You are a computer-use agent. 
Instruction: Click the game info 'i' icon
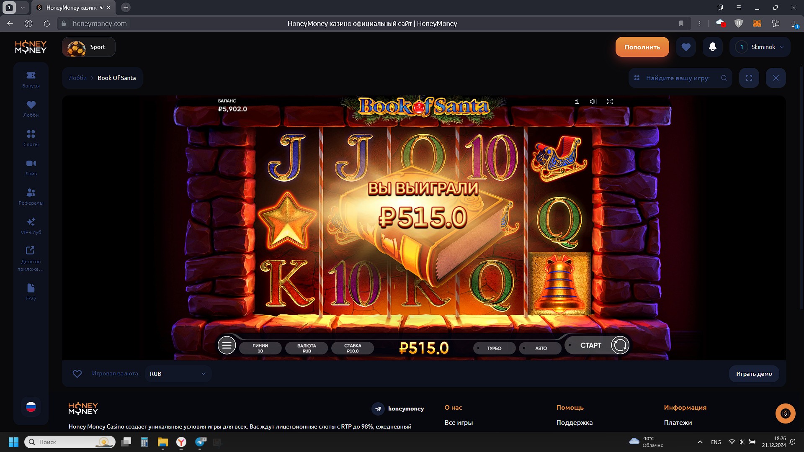577,102
